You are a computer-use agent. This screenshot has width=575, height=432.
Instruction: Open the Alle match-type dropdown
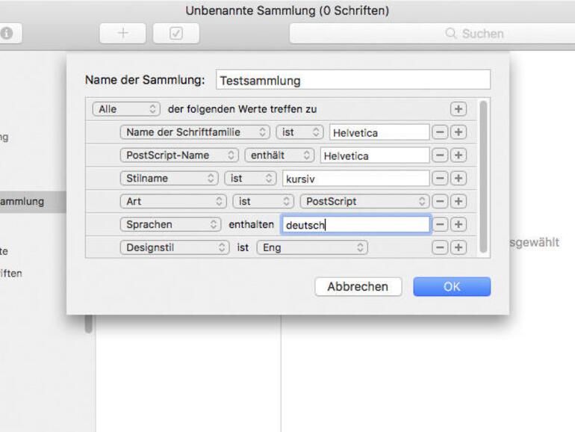126,109
